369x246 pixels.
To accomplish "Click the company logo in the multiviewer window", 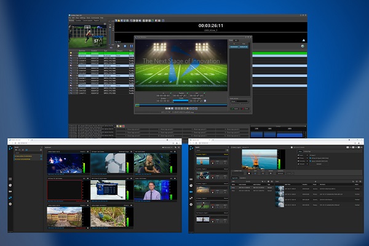I will [10, 148].
